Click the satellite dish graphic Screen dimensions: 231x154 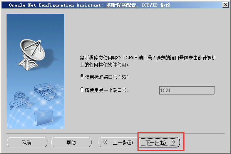32,55
